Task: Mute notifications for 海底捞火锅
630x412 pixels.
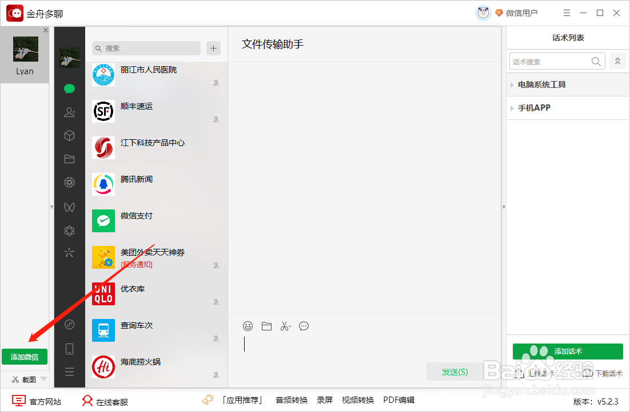Action: tap(216, 375)
